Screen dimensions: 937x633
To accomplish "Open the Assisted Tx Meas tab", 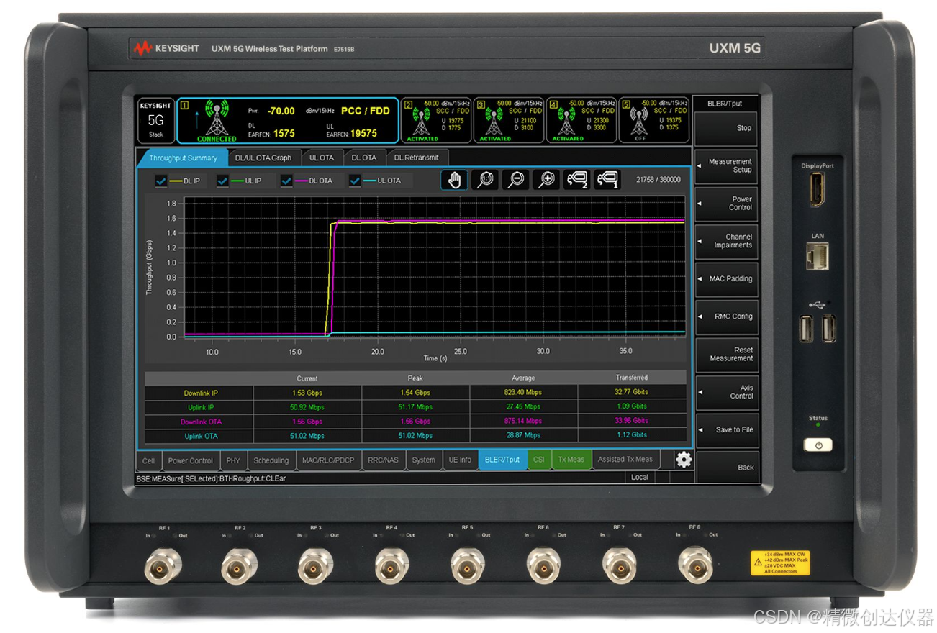I will coord(625,460).
